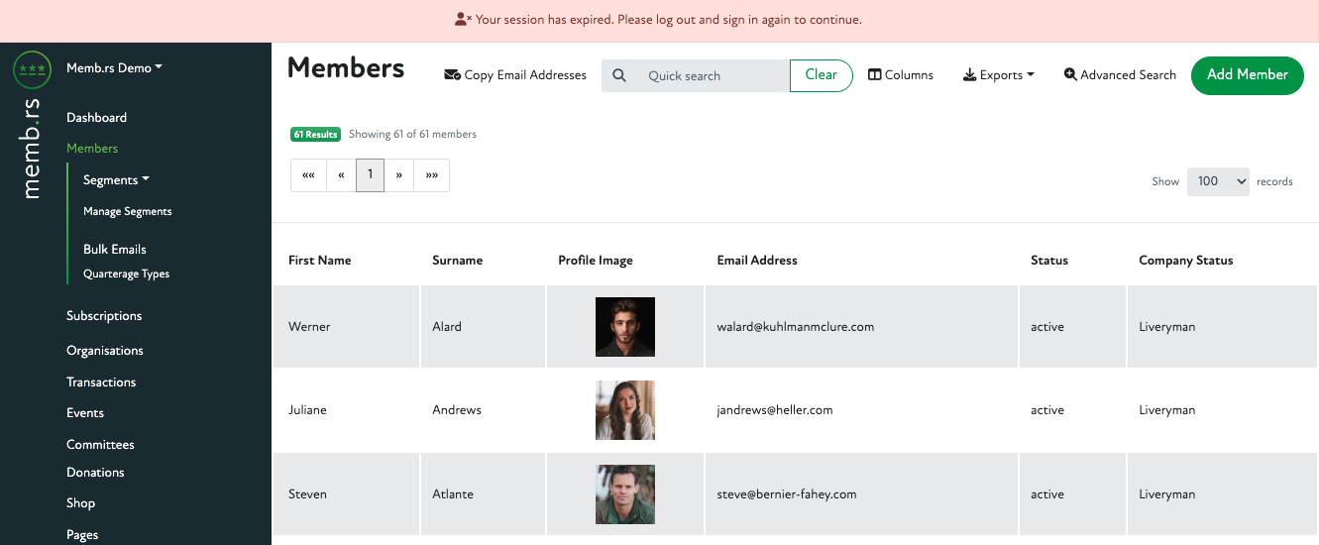Viewport: 1319px width, 545px height.
Task: Open the Memb.rs Demo account dropdown
Action: click(114, 68)
